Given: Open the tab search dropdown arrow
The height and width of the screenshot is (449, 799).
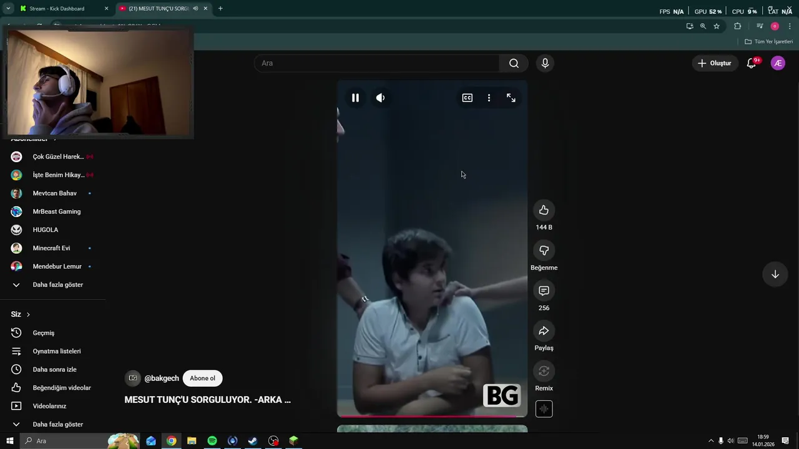Looking at the screenshot, I should pyautogui.click(x=8, y=9).
